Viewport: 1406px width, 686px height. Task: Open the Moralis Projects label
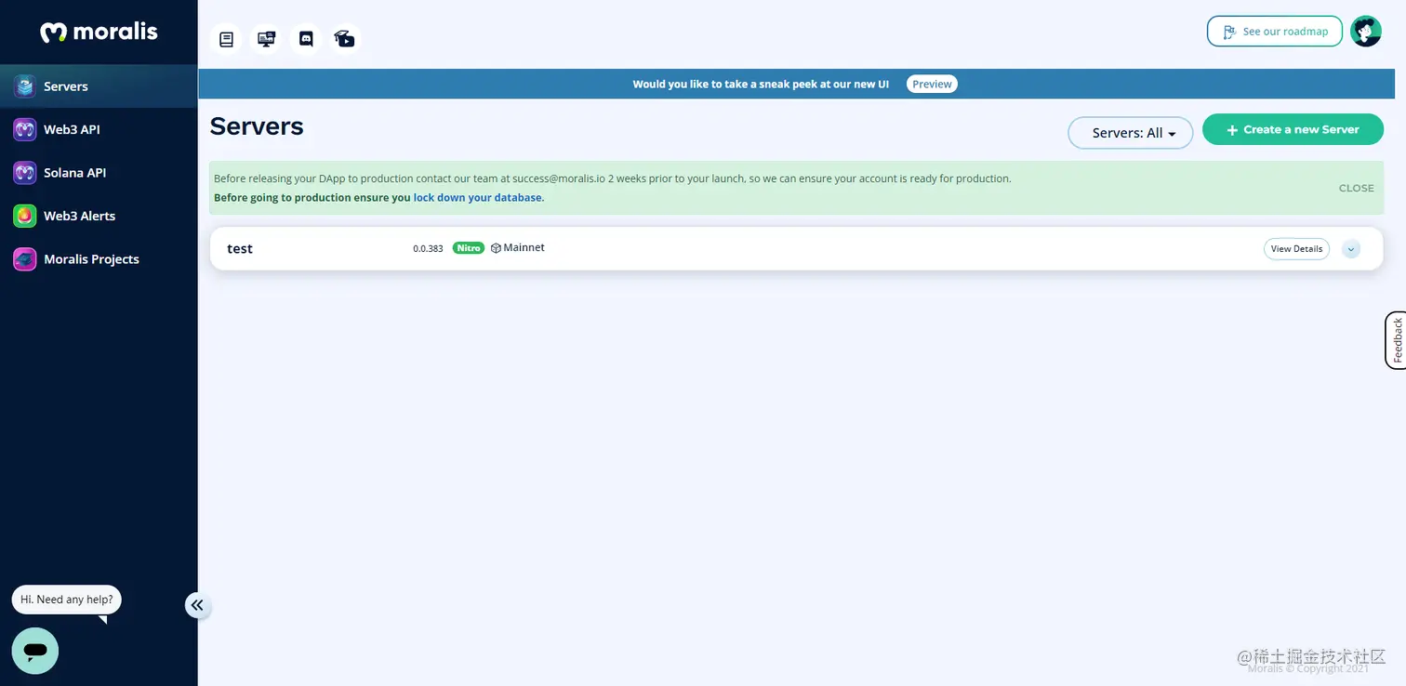coord(91,259)
